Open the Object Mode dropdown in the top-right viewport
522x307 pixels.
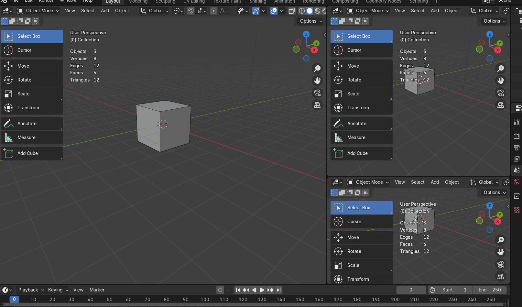(x=368, y=11)
